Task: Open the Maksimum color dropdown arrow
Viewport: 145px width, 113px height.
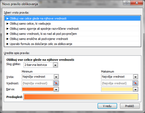Action: (x=135, y=89)
